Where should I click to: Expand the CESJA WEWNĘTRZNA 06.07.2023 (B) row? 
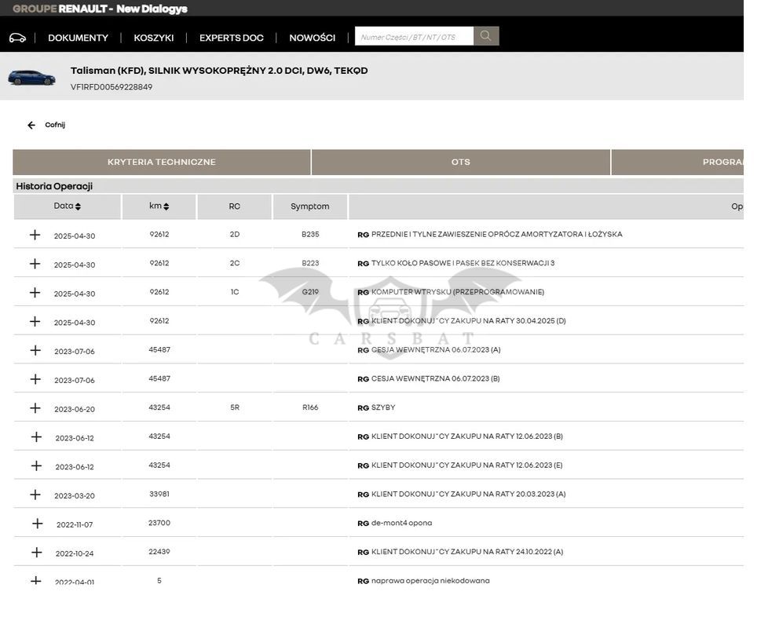tap(35, 379)
